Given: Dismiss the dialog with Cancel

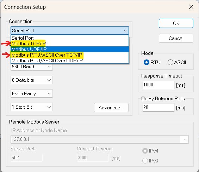Looking at the screenshot, I should [x=176, y=38].
